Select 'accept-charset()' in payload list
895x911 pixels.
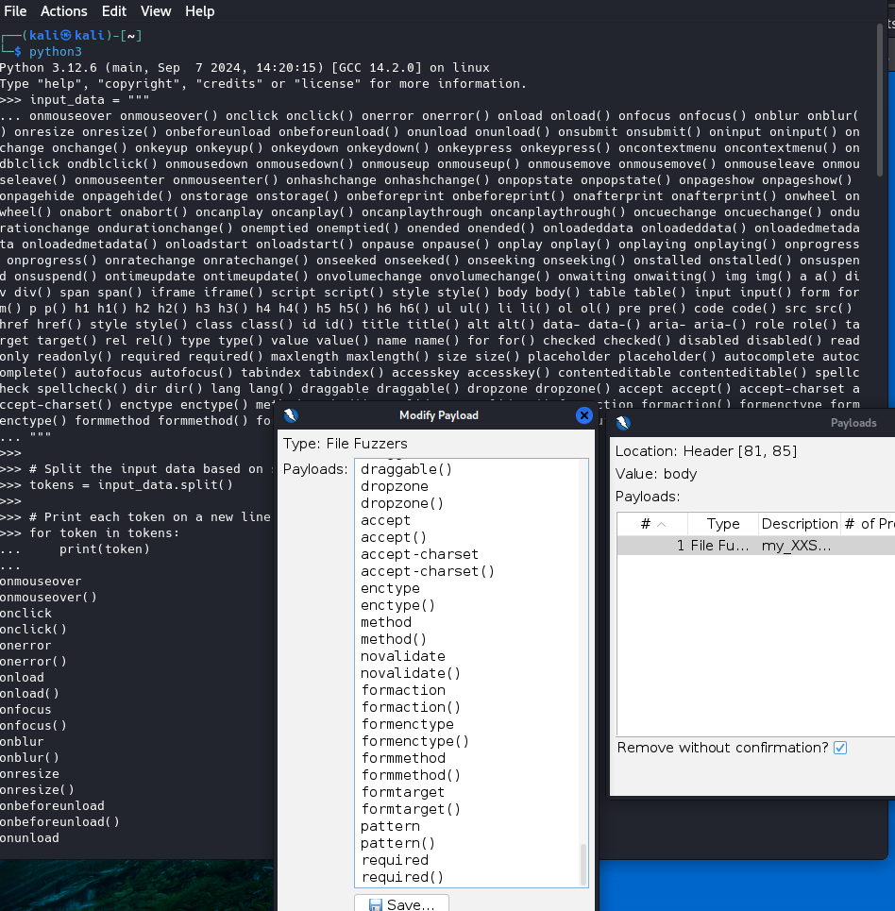[x=428, y=571]
